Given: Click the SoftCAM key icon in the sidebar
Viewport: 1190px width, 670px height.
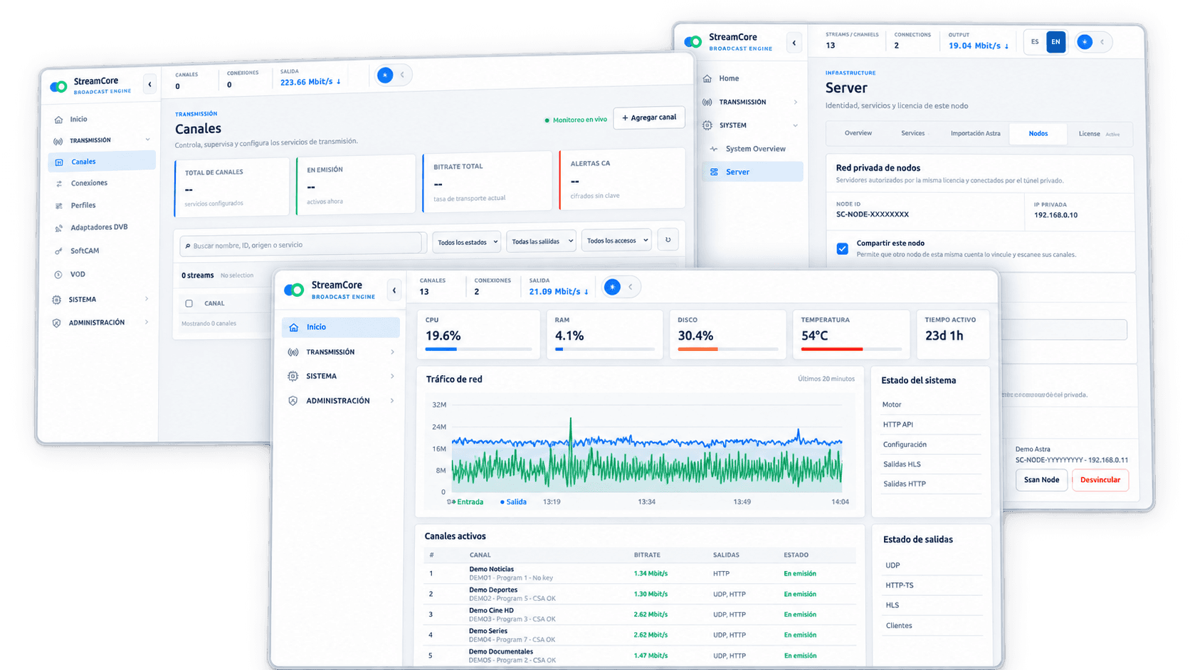Looking at the screenshot, I should pyautogui.click(x=58, y=251).
